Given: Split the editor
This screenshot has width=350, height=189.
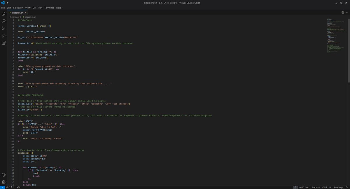Looking at the screenshot, I should pos(342,13).
